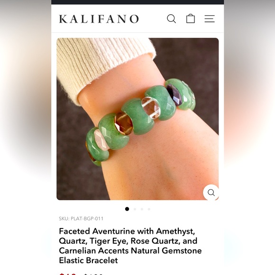Viewport: 275px width, 275px height.
Task: Jump to the fourth carousel dot
Action: tap(149, 209)
